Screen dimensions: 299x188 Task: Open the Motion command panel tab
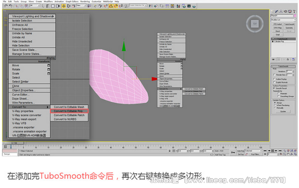286,12
